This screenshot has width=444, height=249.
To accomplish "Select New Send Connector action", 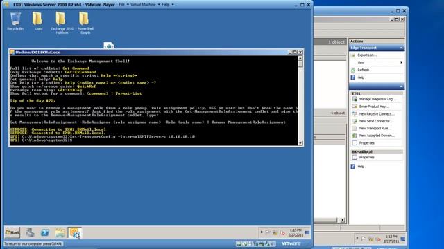I will pyautogui.click(x=376, y=121).
